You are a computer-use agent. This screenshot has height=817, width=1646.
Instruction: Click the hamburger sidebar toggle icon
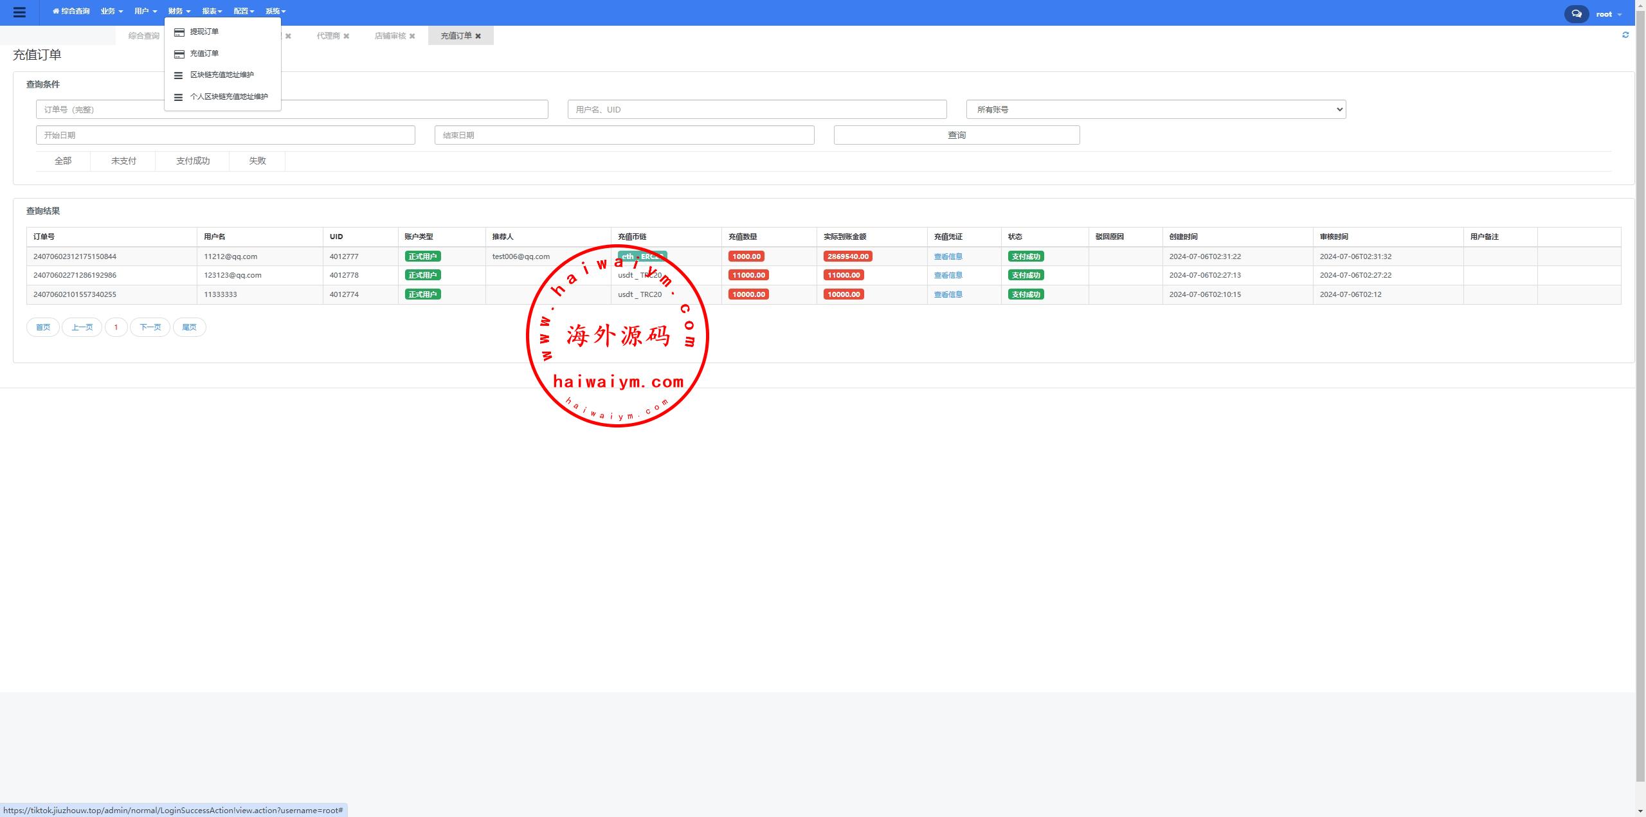(19, 12)
